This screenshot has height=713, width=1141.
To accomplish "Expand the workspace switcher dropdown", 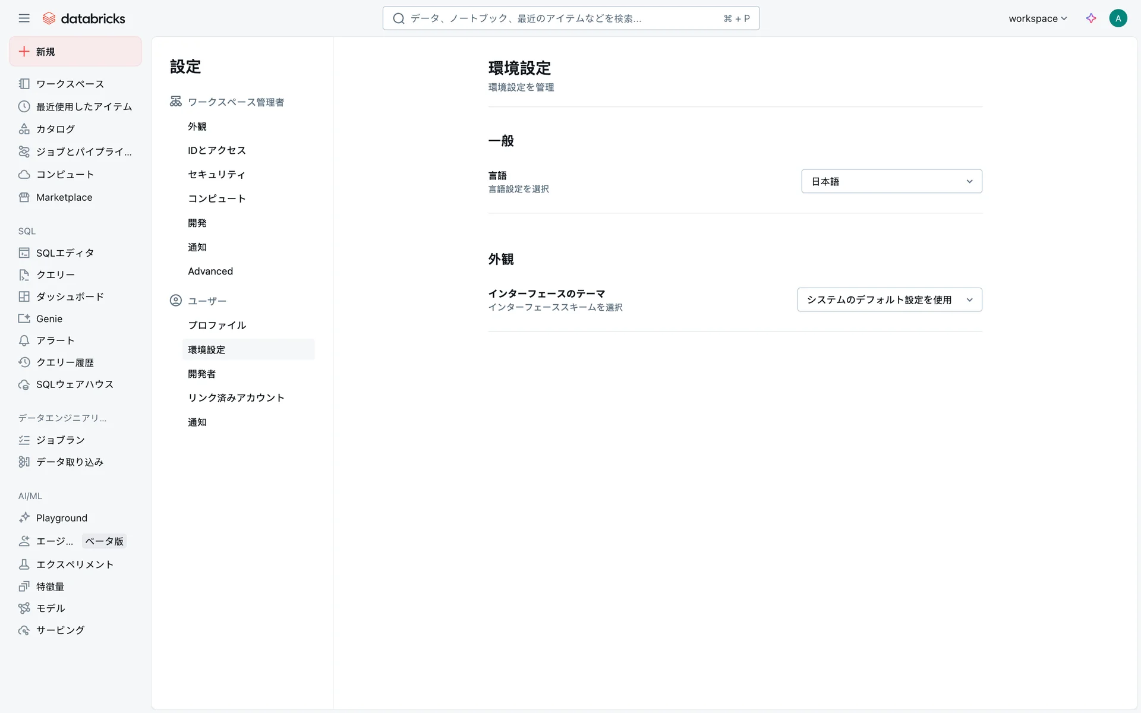I will (1038, 18).
